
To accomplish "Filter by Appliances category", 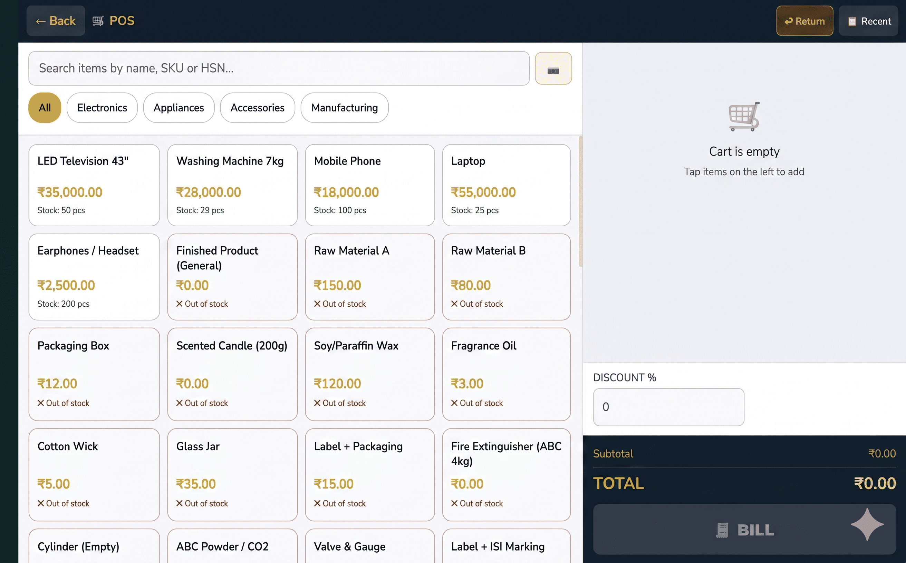I will (179, 108).
